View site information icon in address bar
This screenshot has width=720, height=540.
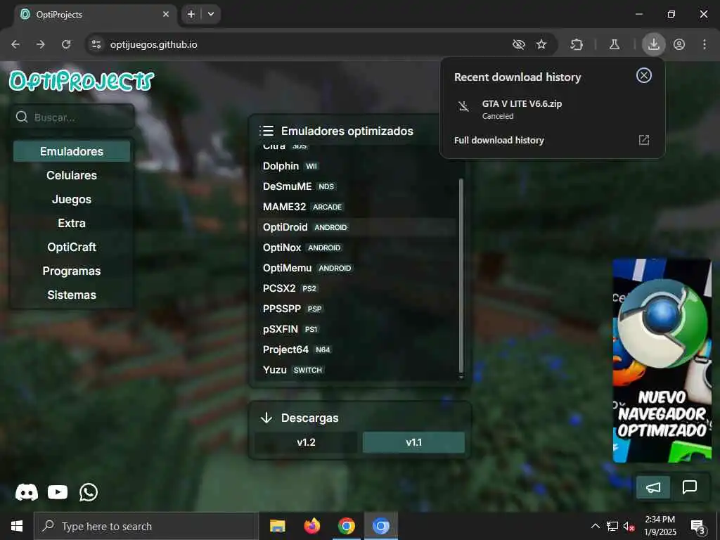[x=96, y=44]
